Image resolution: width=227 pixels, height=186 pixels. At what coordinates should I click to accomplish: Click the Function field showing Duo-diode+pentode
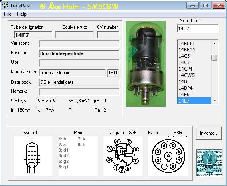79,53
